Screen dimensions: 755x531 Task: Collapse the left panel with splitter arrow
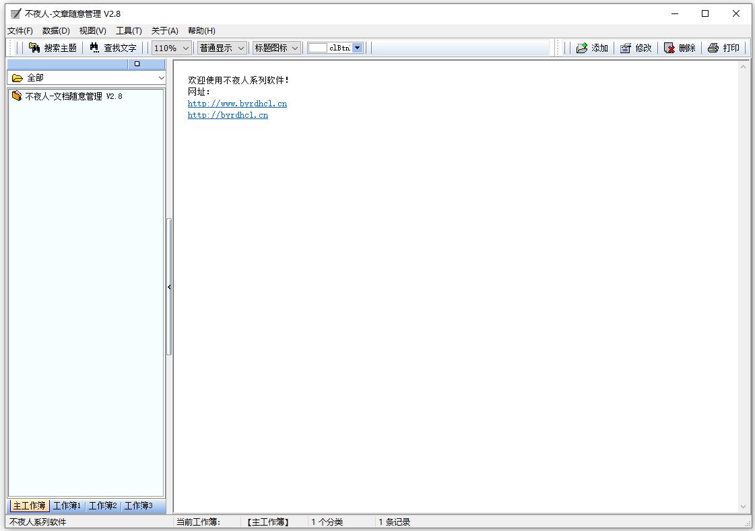169,287
